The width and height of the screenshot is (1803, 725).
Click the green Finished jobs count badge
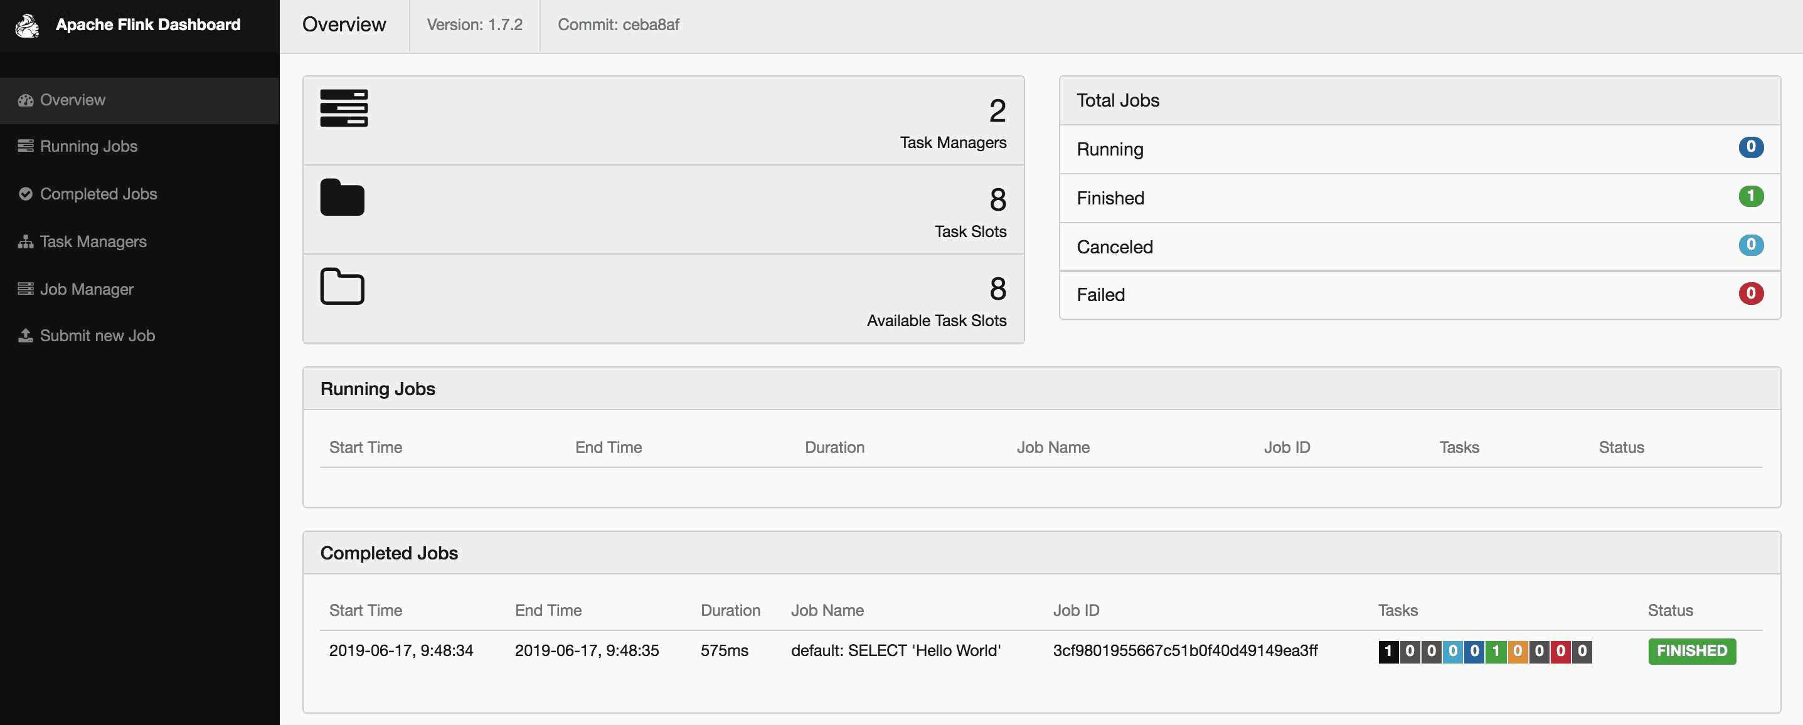pos(1750,196)
